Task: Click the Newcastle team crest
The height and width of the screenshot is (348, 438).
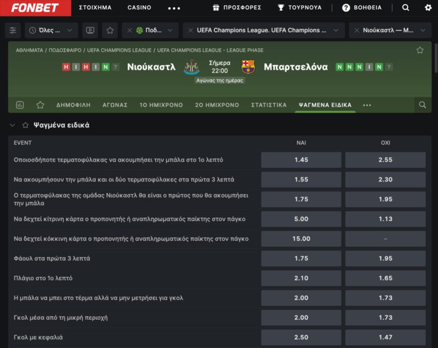Action: 191,67
